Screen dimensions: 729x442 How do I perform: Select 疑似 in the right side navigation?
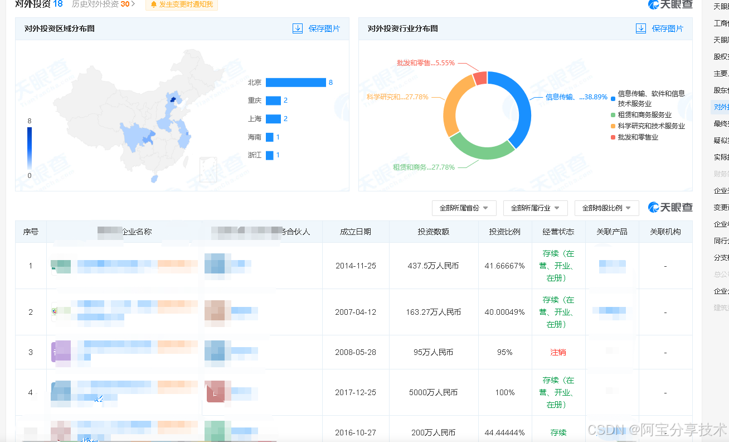point(721,141)
